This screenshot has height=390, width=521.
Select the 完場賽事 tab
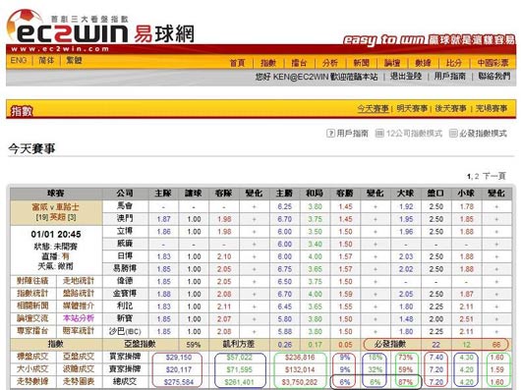pos(492,108)
